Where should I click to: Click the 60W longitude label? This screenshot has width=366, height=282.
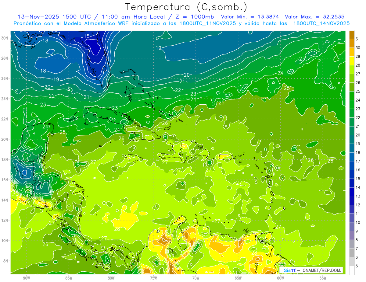pyautogui.click(x=281, y=278)
